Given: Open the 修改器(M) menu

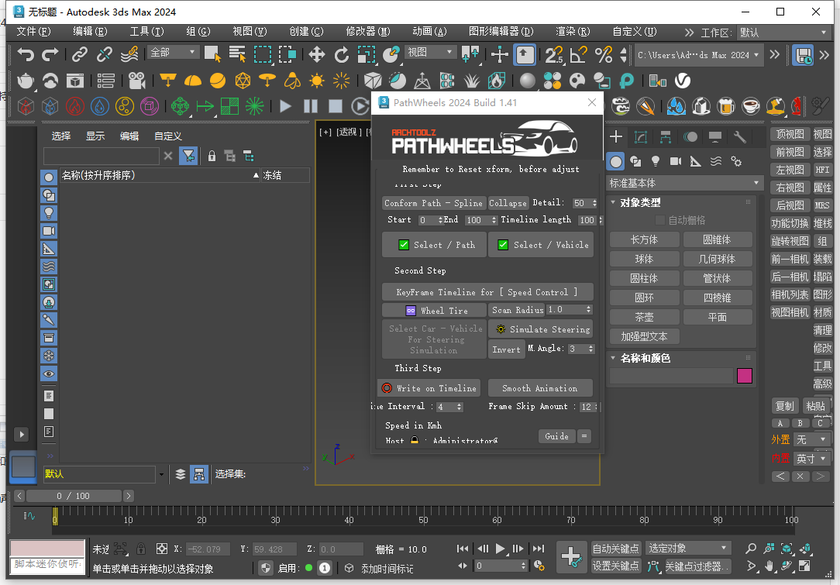Looking at the screenshot, I should [x=368, y=32].
